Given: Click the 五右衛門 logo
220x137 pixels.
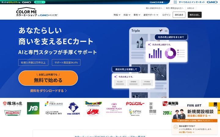Looking at the screenshot, I should tap(73, 109).
